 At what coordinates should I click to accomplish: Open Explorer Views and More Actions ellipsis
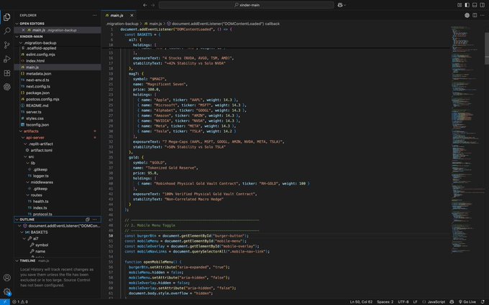click(94, 15)
